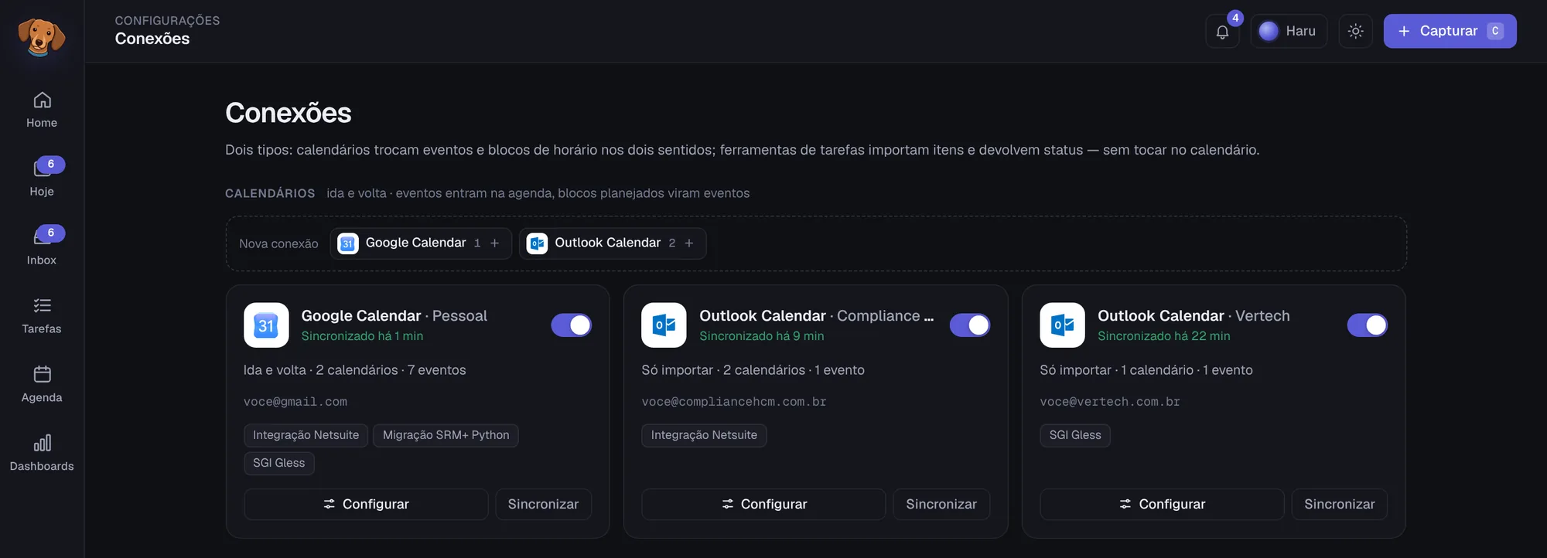Click 'Sincronizado há 22 min' status

tap(1164, 336)
